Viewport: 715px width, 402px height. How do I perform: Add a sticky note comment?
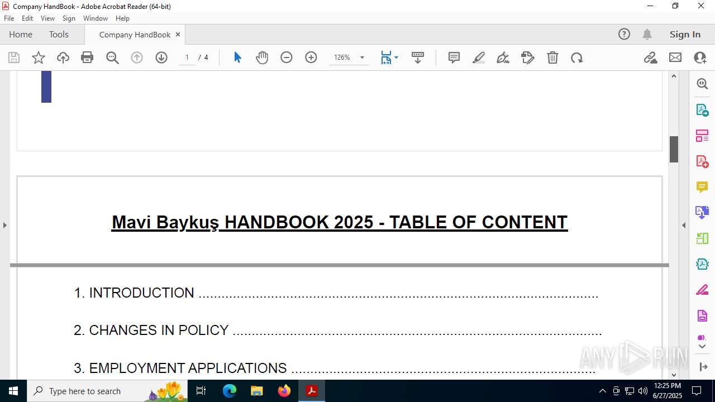tap(454, 58)
